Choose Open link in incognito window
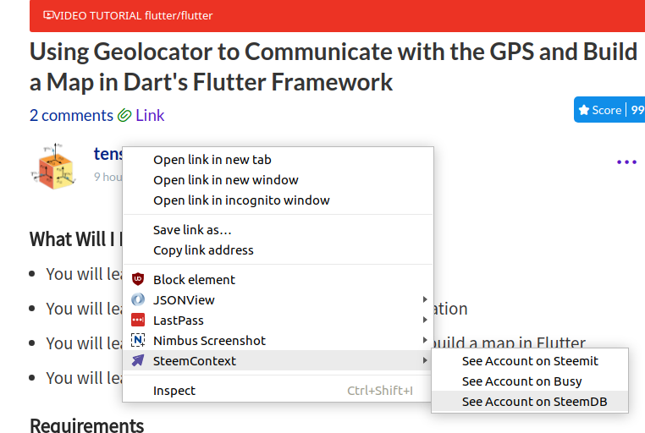Viewport: 645px width, 433px height. pyautogui.click(x=278, y=200)
